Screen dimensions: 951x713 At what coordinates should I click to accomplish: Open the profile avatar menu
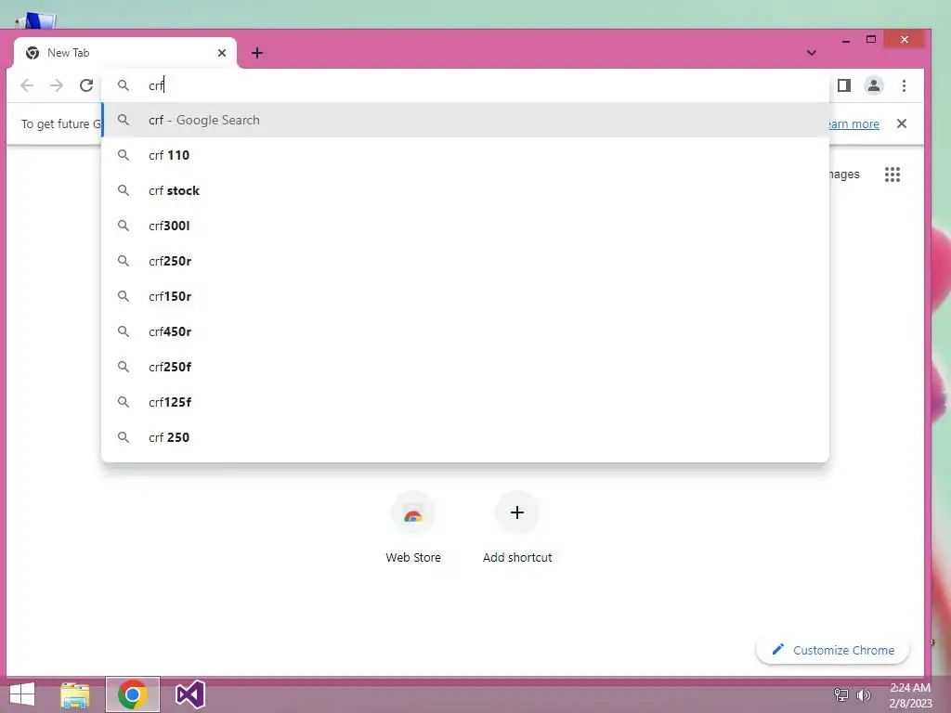[873, 85]
